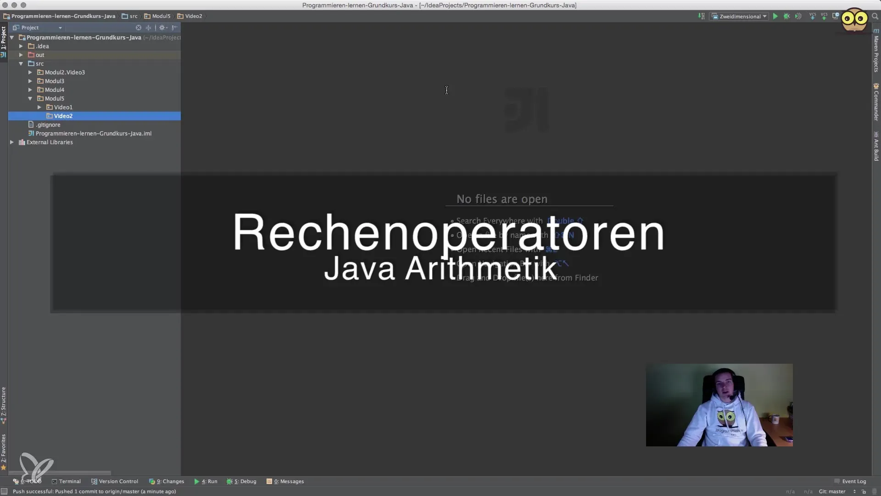The image size is (881, 496).
Task: Open Maven Projects side panel
Action: [876, 51]
